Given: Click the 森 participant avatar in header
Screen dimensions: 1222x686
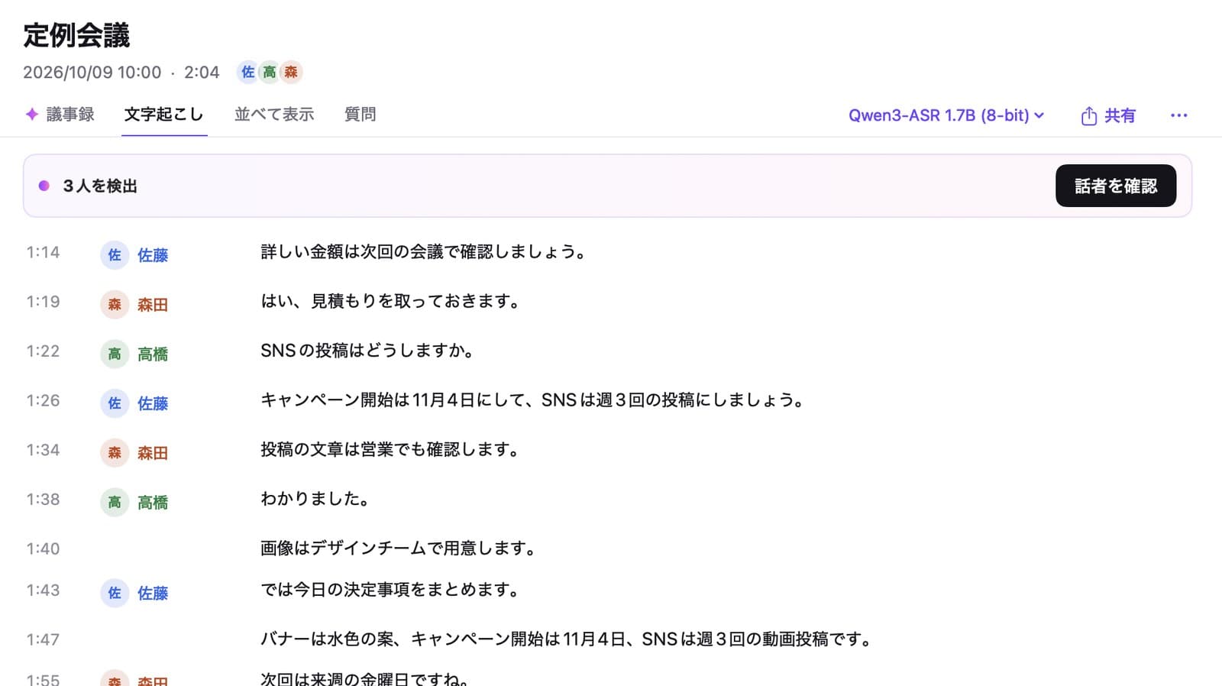Looking at the screenshot, I should click(x=291, y=72).
